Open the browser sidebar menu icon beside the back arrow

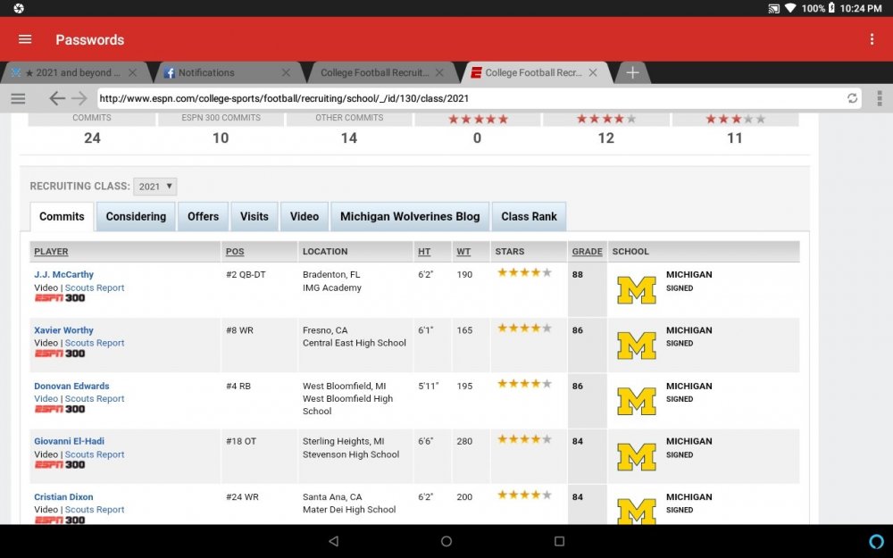[x=18, y=98]
